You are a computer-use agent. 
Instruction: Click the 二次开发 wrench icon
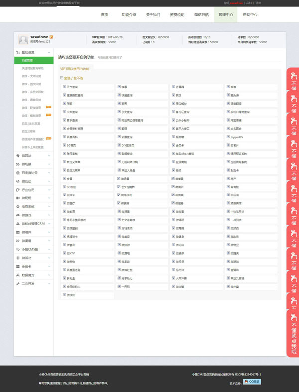click(18, 284)
